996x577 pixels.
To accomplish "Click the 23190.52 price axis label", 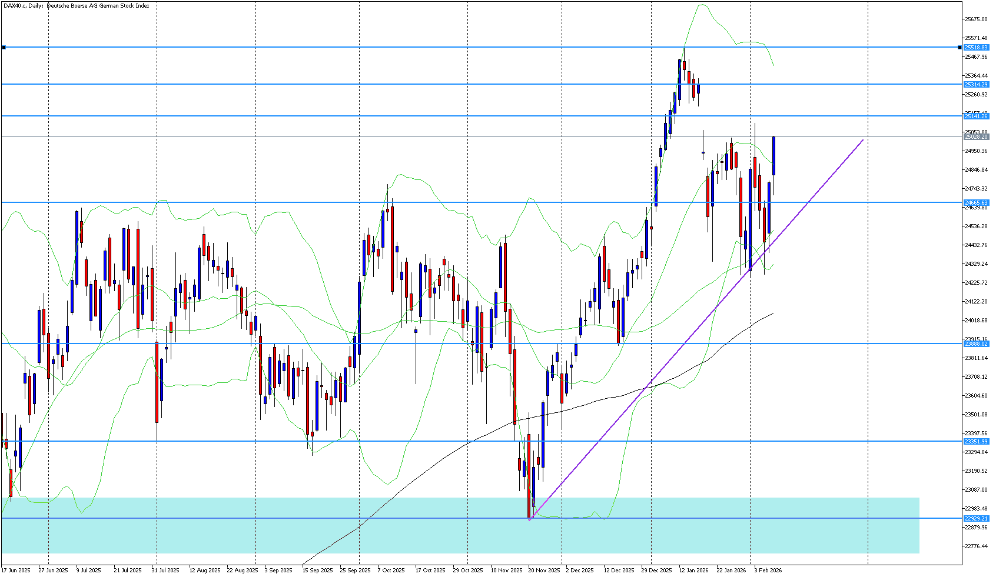I will pyautogui.click(x=977, y=471).
